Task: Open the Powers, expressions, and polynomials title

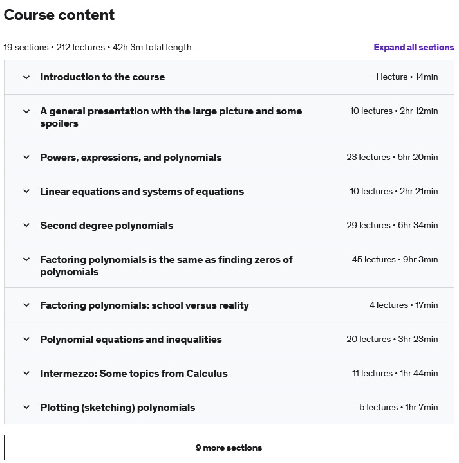Action: tap(131, 158)
